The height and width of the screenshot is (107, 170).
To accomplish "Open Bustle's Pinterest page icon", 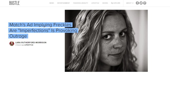I will click(x=145, y=3).
